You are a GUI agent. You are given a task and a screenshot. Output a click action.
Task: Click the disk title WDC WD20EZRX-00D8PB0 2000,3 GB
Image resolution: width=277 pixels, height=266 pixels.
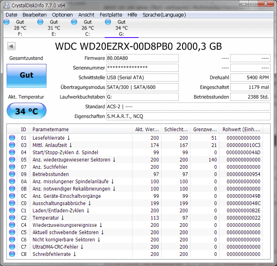point(138,46)
